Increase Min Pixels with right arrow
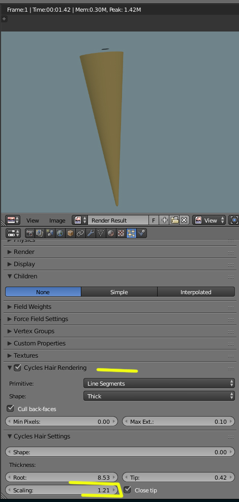239x502 pixels. coord(114,422)
